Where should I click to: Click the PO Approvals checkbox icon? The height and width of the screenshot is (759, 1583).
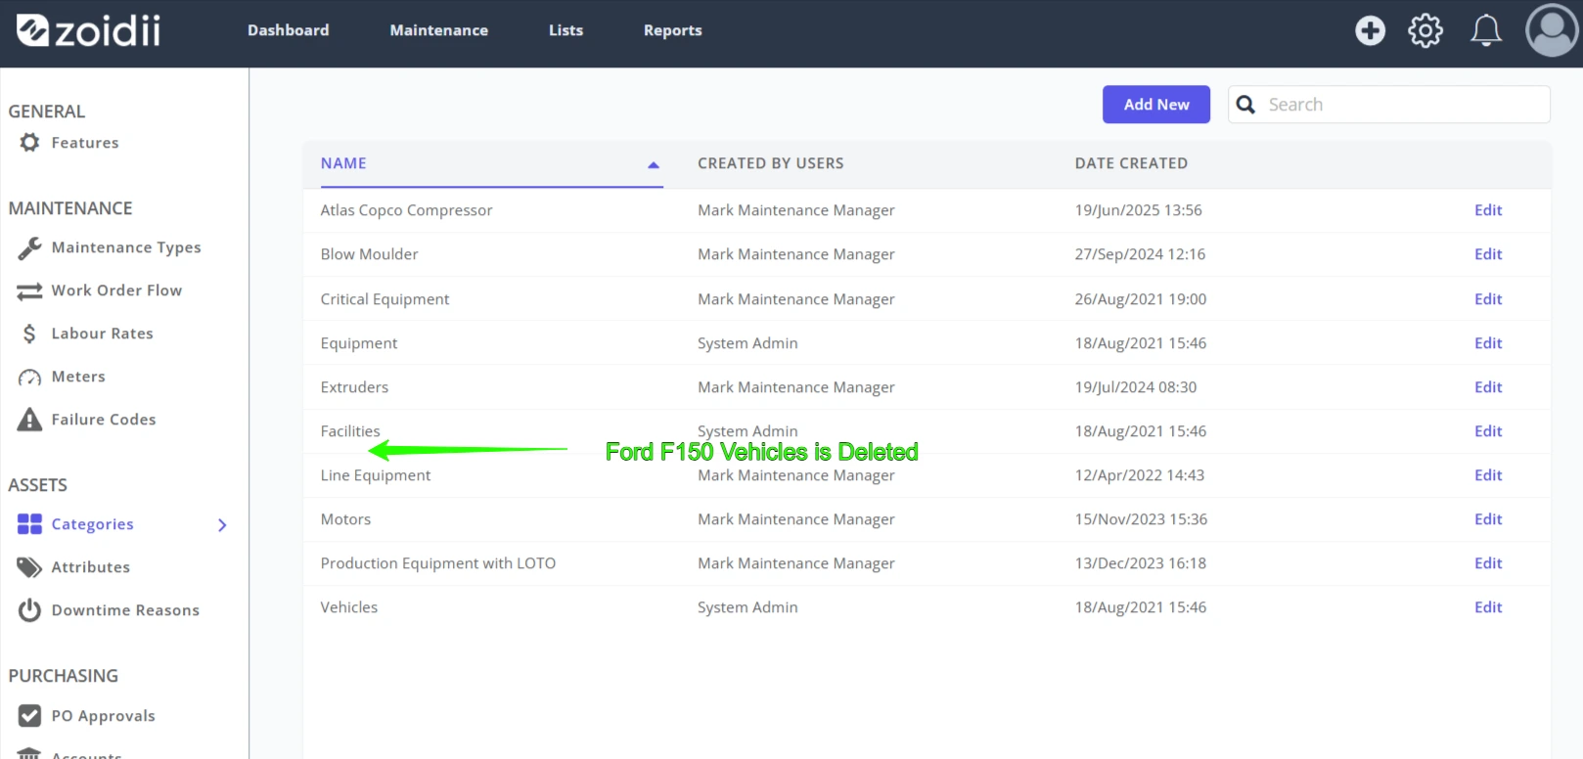(29, 716)
